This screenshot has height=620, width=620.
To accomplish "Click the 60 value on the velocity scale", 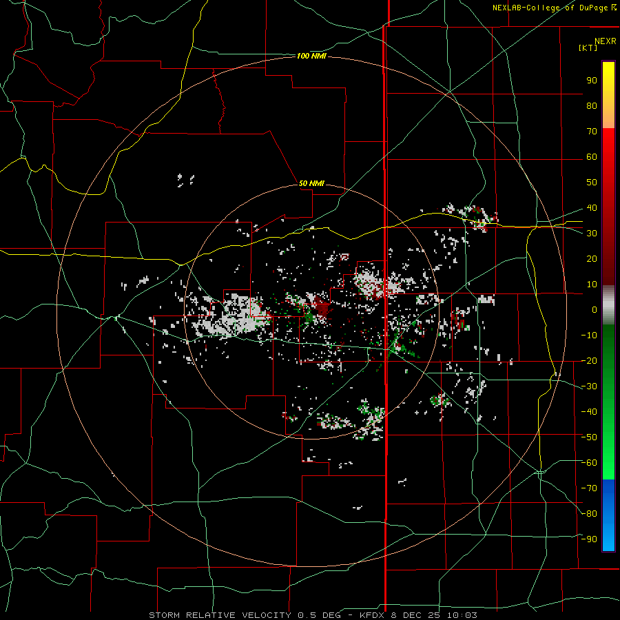I will [592, 157].
